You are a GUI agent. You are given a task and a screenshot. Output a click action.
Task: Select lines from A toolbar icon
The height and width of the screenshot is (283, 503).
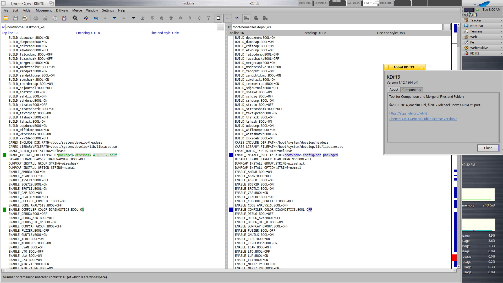pos(181,18)
